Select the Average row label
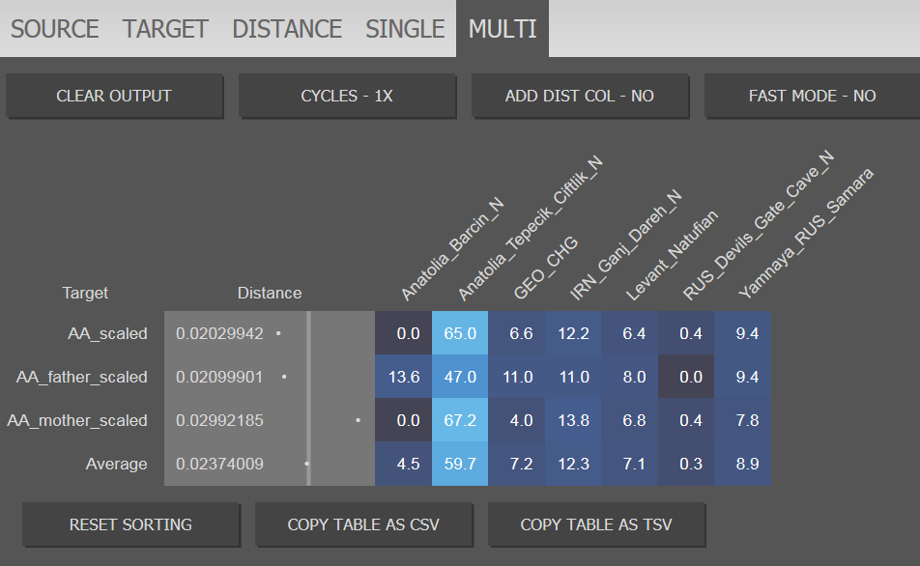Image resolution: width=920 pixels, height=566 pixels. (x=116, y=464)
